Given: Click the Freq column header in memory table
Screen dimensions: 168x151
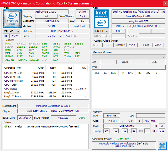Looking at the screenshot, I should [x=96, y=73].
